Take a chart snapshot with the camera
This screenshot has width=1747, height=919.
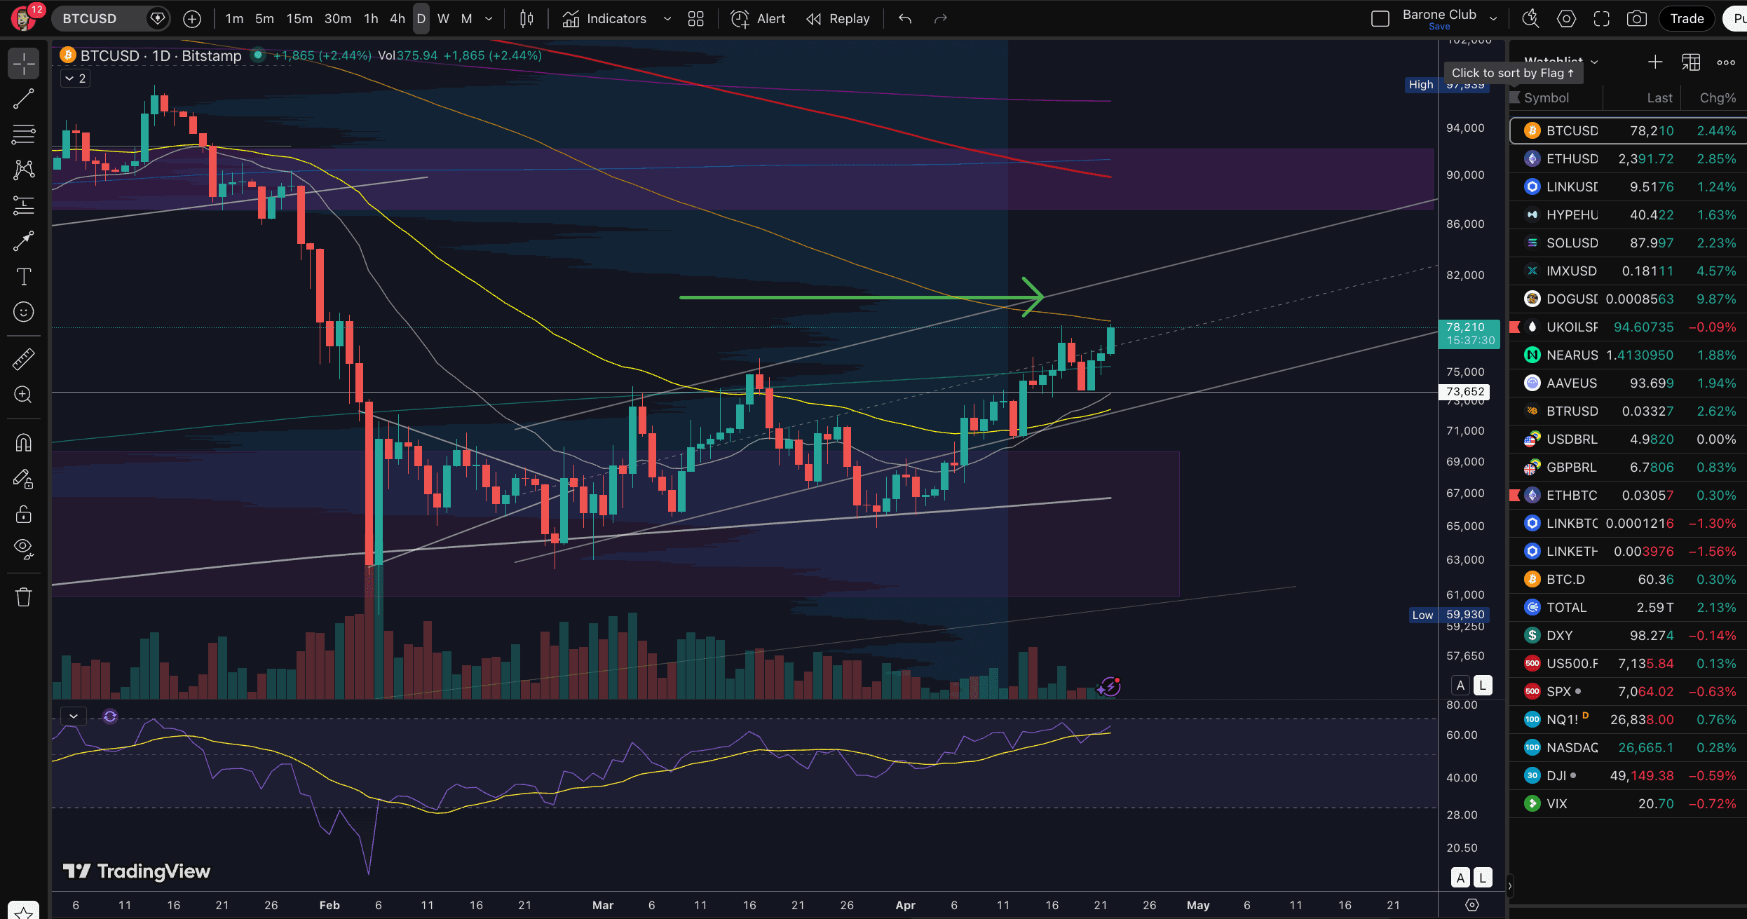(x=1637, y=19)
